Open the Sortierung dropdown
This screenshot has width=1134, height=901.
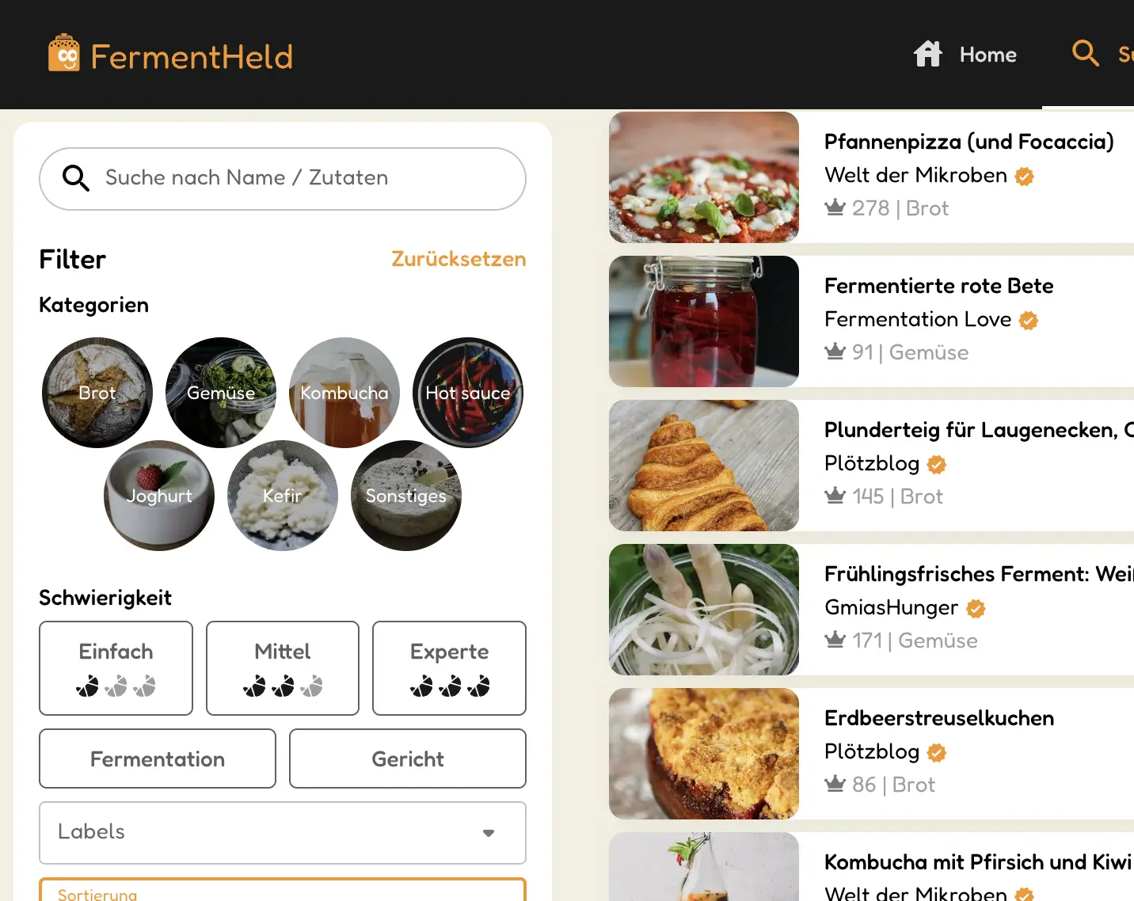point(283,890)
